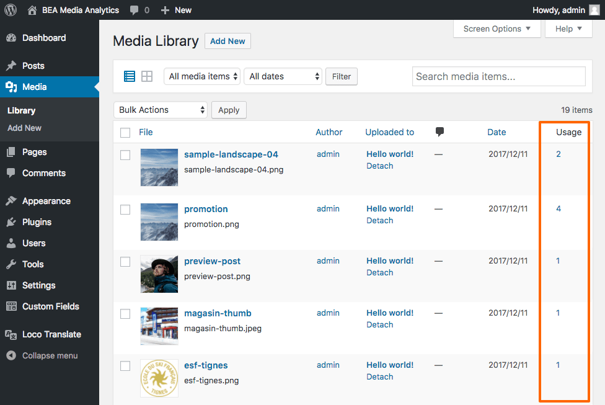605x405 pixels.
Task: Click the WordPress logo icon
Action: pos(11,10)
